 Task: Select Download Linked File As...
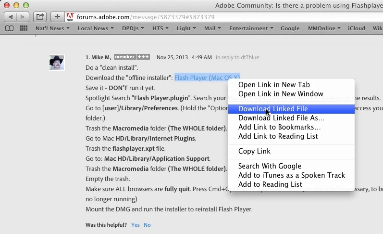(291, 118)
